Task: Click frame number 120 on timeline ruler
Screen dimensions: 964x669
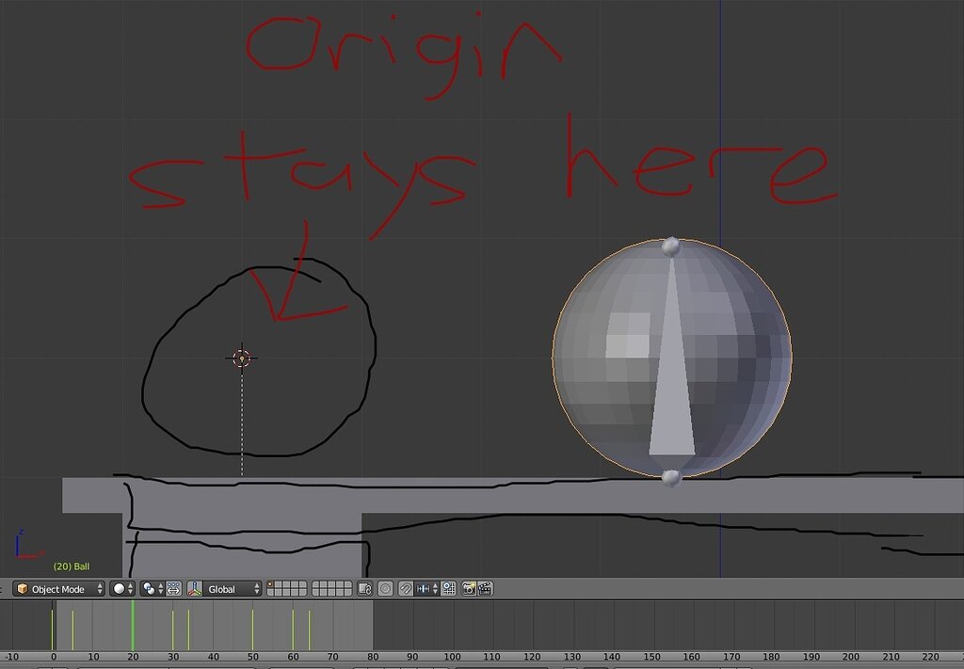Action: (x=532, y=657)
